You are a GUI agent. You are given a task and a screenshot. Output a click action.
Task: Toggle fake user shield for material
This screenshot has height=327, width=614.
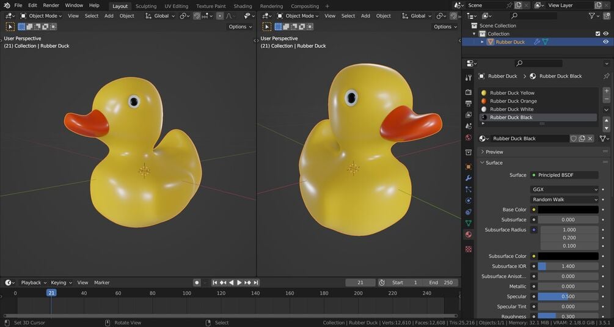pos(573,139)
